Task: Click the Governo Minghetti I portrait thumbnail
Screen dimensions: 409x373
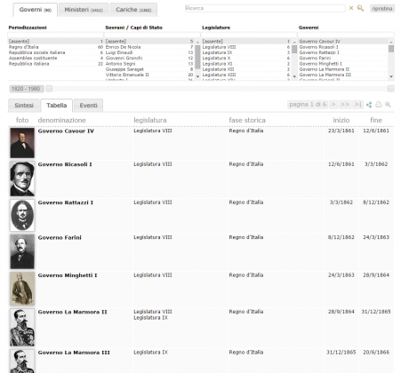Action: pyautogui.click(x=22, y=289)
